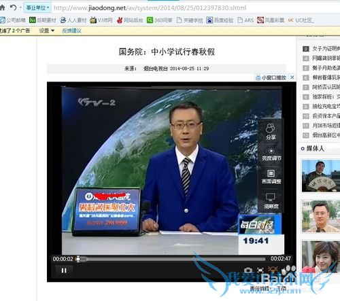This screenshot has height=301, width=340.
Task: Open the 媒体人 thumbnail of man holding a fan
Action: click(x=321, y=176)
